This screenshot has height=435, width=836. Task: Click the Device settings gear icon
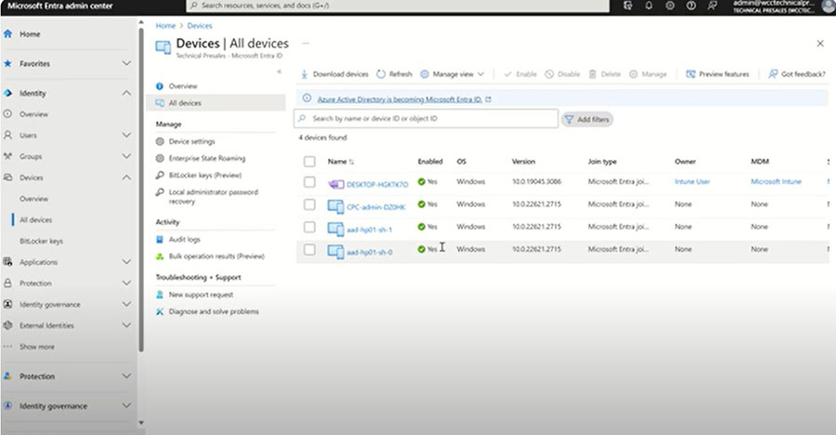pyautogui.click(x=160, y=141)
